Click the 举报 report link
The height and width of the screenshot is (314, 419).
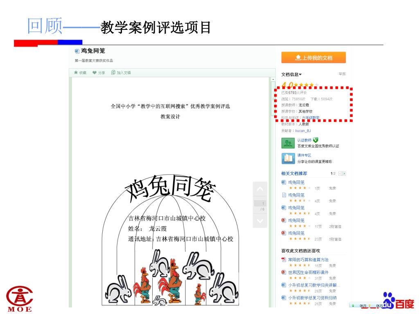[342, 74]
